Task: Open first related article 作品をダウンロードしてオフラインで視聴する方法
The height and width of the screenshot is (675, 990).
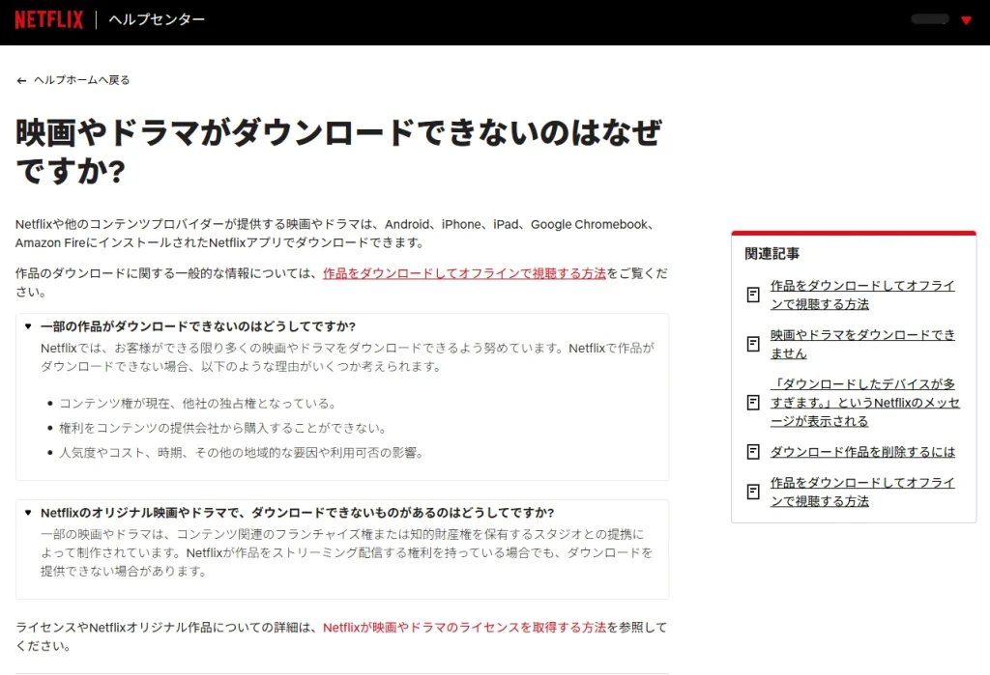Action: point(862,295)
